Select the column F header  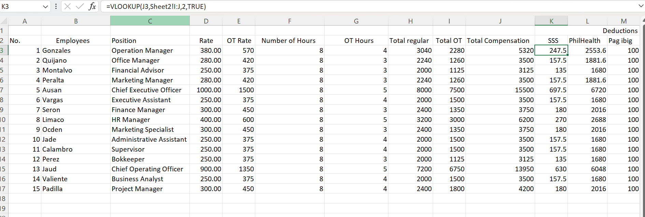[289, 21]
